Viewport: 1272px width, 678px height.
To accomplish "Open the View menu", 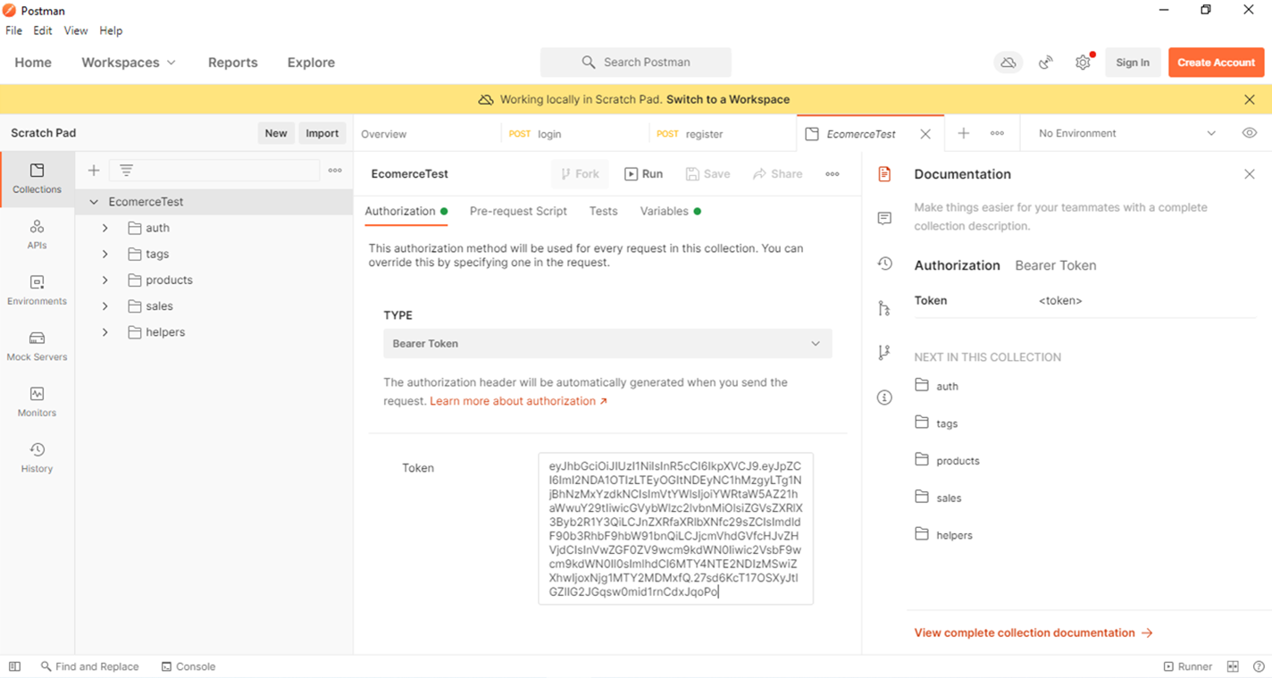I will pyautogui.click(x=76, y=30).
